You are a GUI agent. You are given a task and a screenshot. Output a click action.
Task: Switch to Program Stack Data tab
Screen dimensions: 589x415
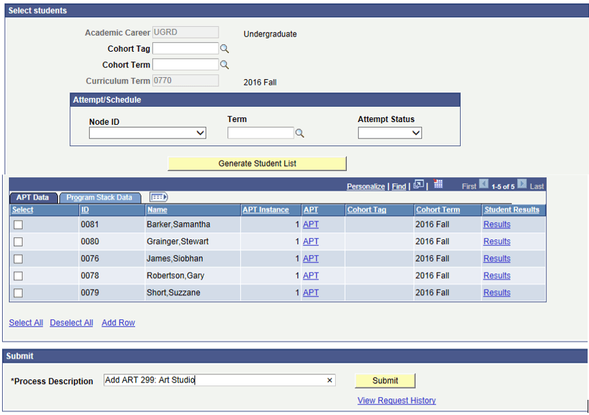[x=100, y=198]
